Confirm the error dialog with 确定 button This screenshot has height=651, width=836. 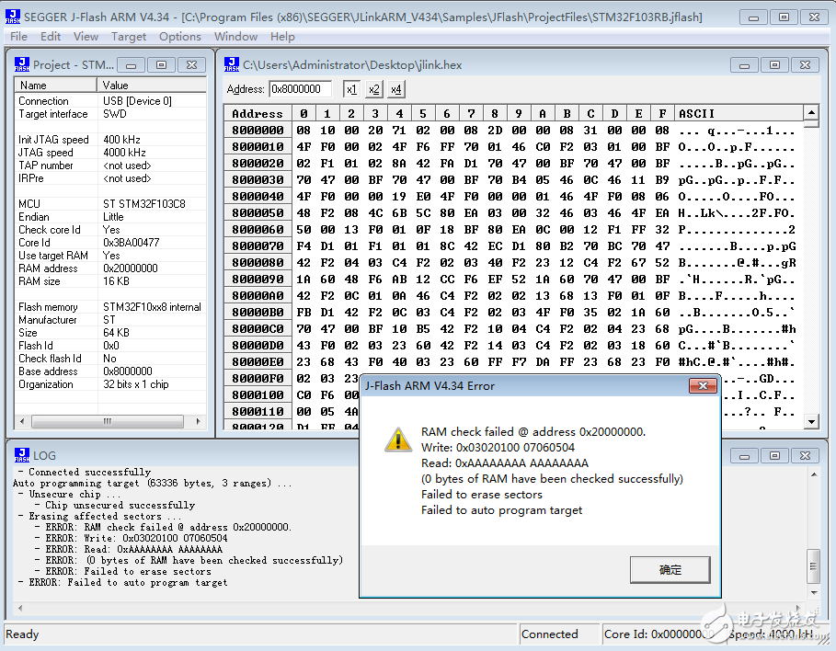point(670,570)
